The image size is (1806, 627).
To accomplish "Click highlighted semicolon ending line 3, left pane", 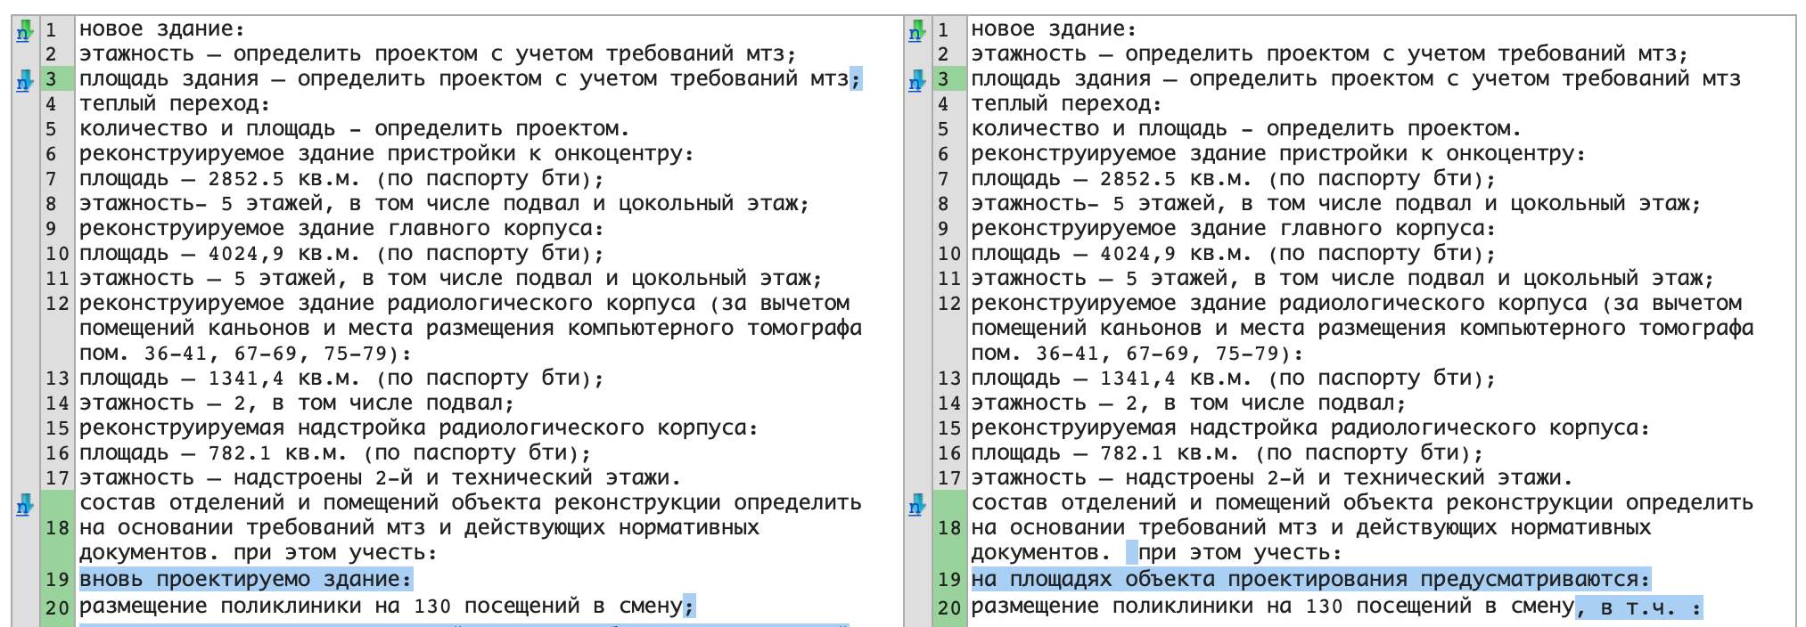I will [856, 79].
